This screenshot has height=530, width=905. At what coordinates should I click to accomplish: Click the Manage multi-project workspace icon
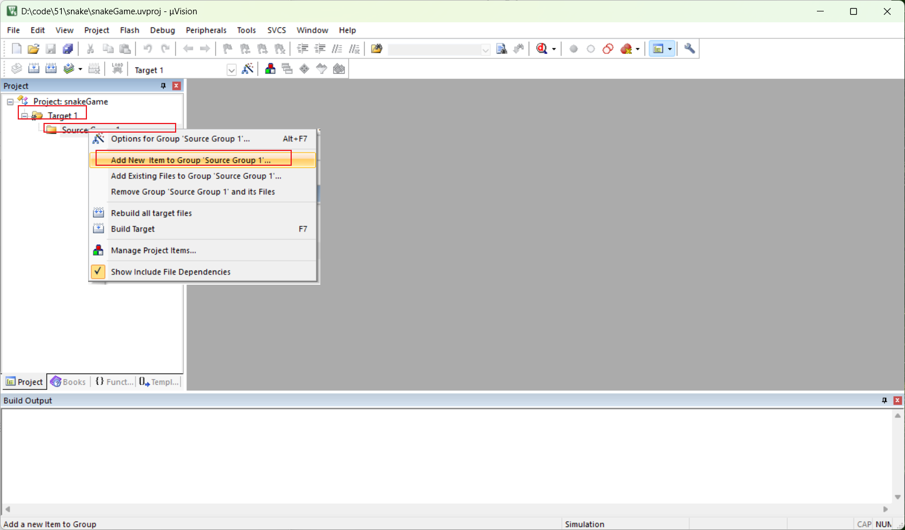(x=287, y=69)
